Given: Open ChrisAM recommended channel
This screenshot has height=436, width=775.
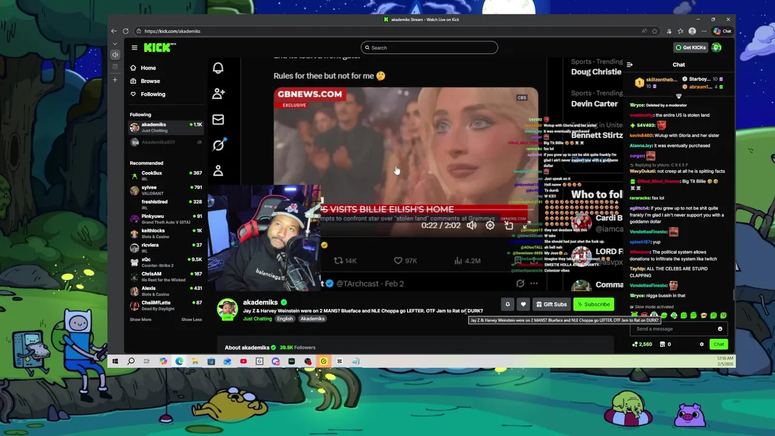Looking at the screenshot, I should click(x=166, y=276).
